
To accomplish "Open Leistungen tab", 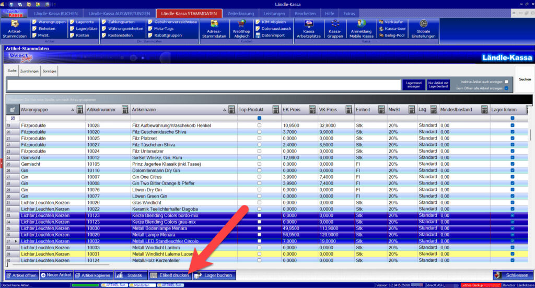I will [x=274, y=14].
